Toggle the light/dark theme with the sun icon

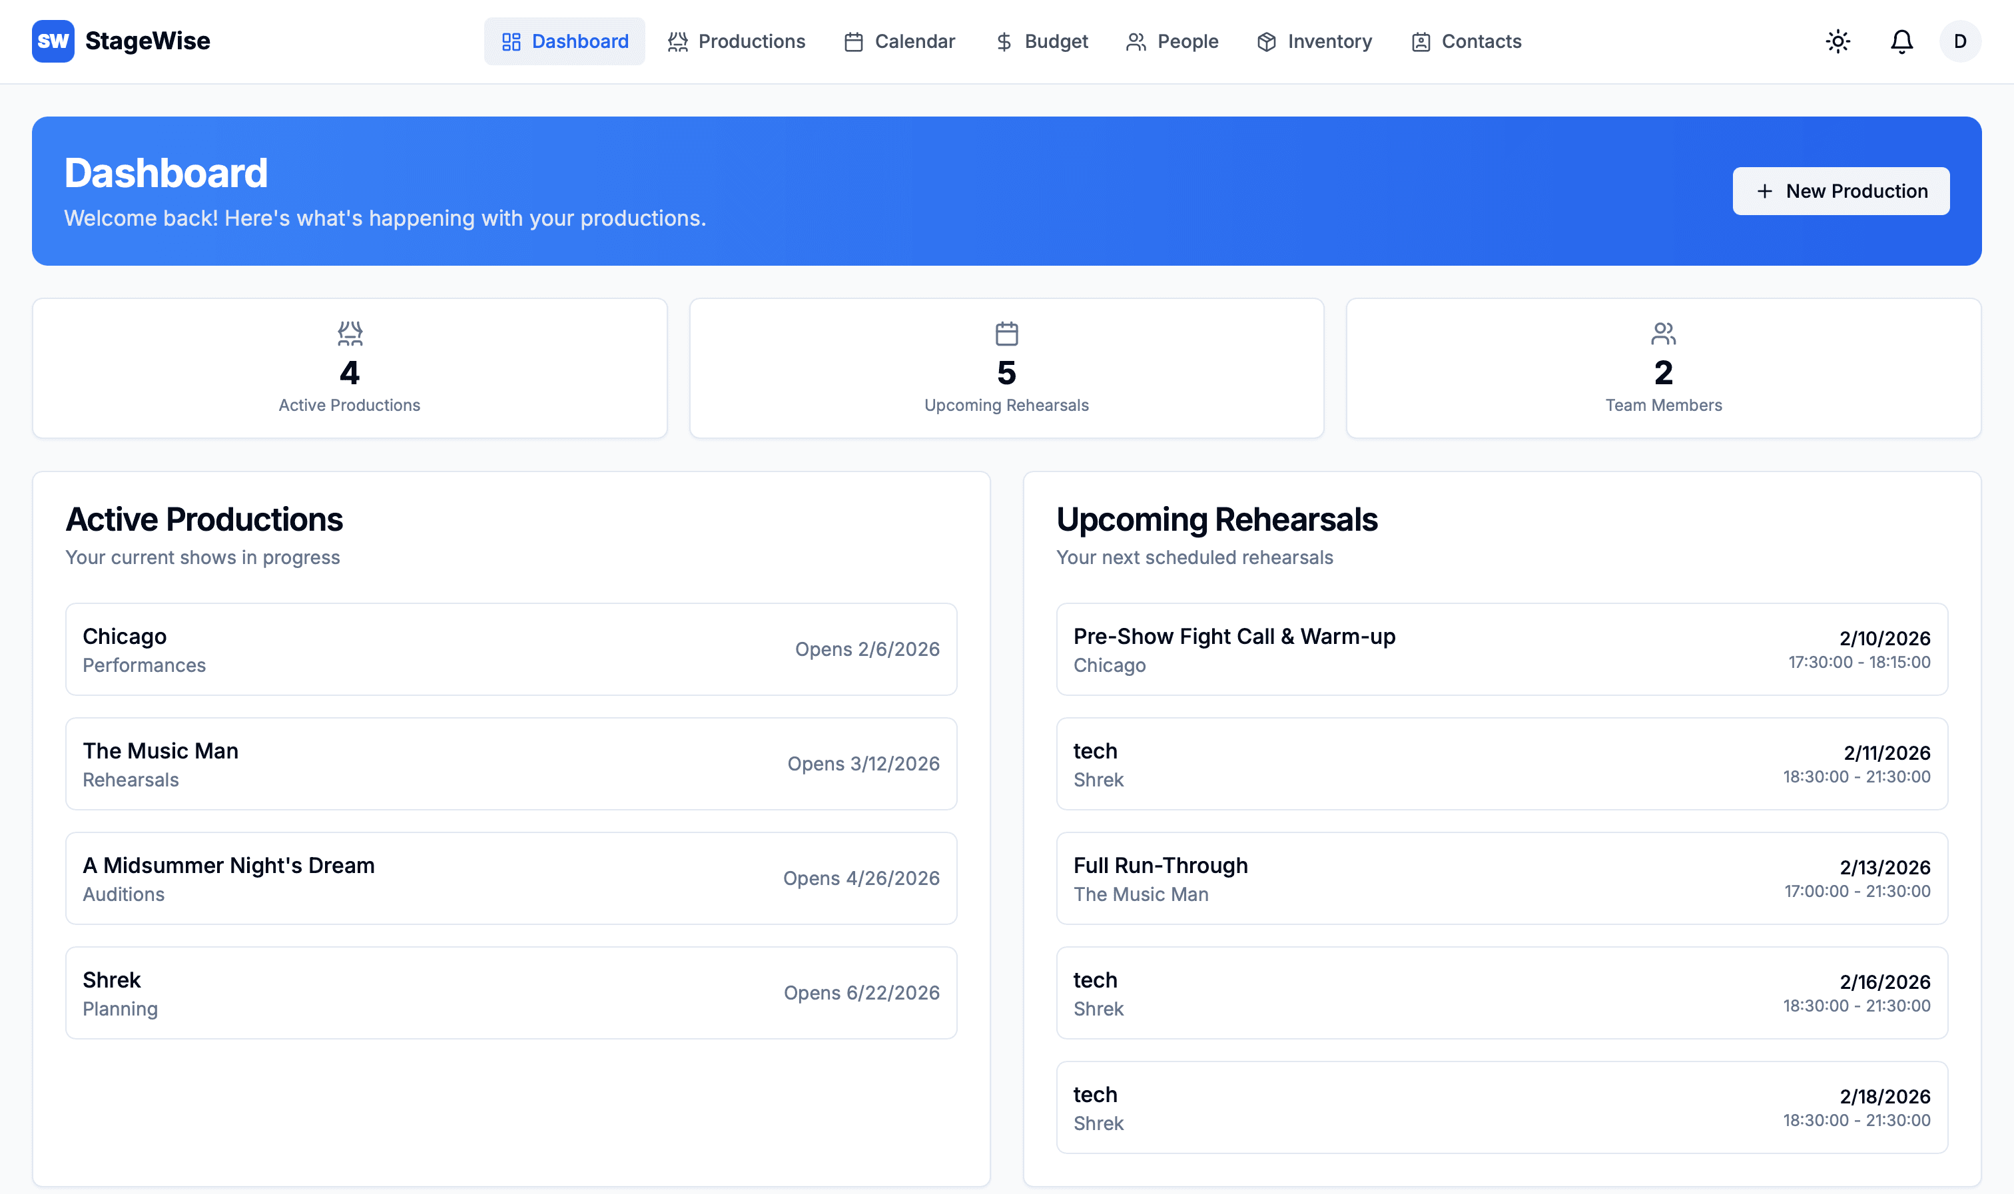tap(1838, 41)
